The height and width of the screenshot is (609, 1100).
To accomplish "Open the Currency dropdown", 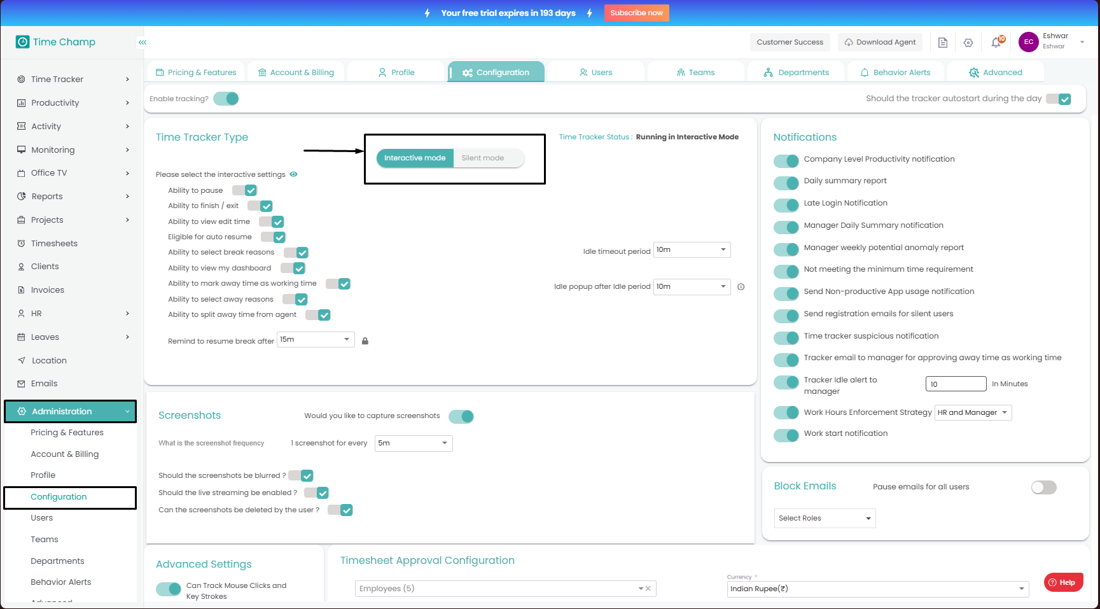I will pos(878,589).
